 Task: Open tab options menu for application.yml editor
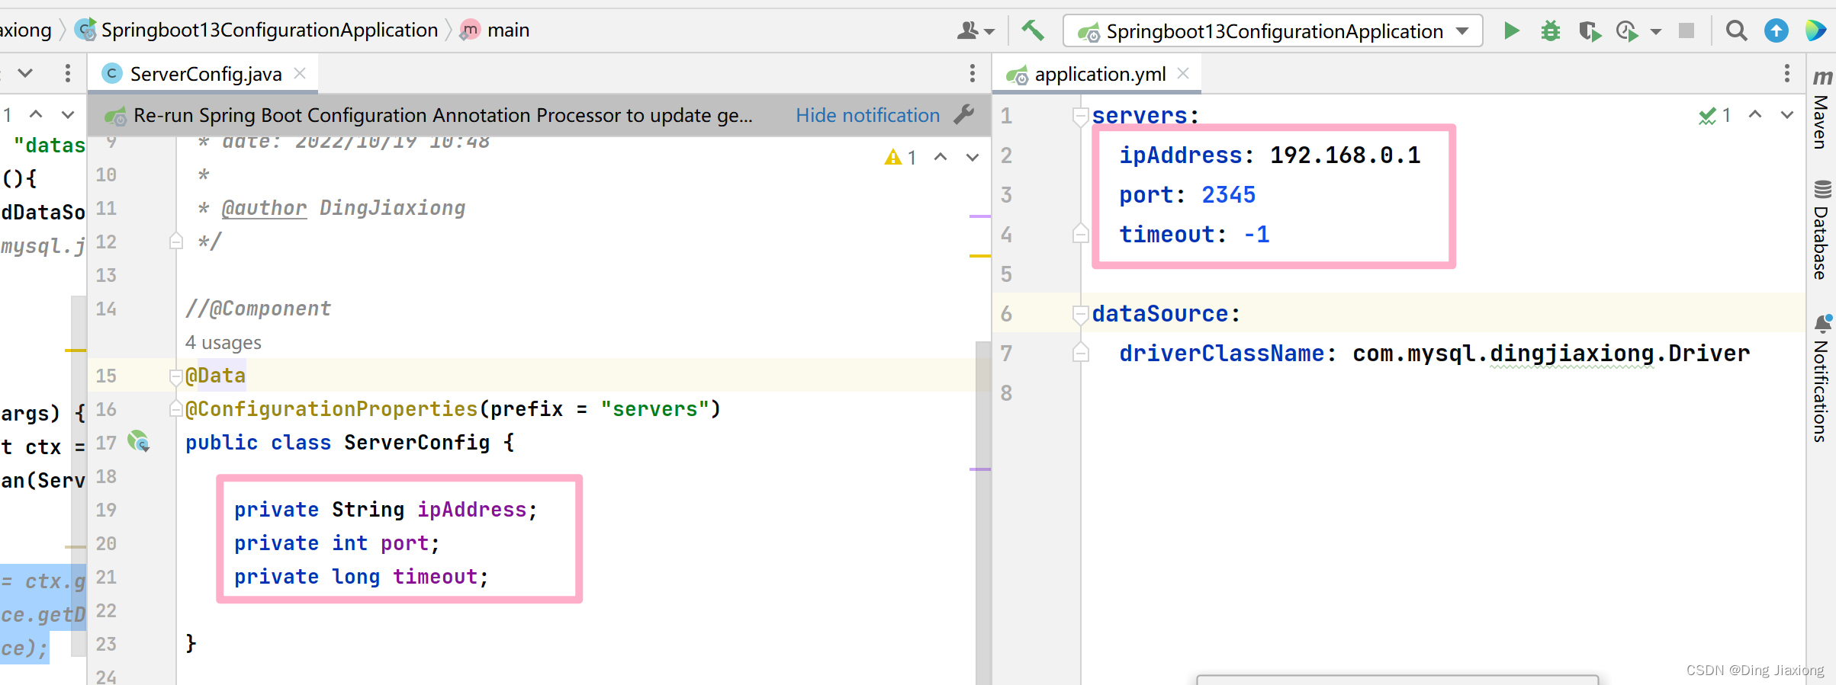click(x=1786, y=73)
